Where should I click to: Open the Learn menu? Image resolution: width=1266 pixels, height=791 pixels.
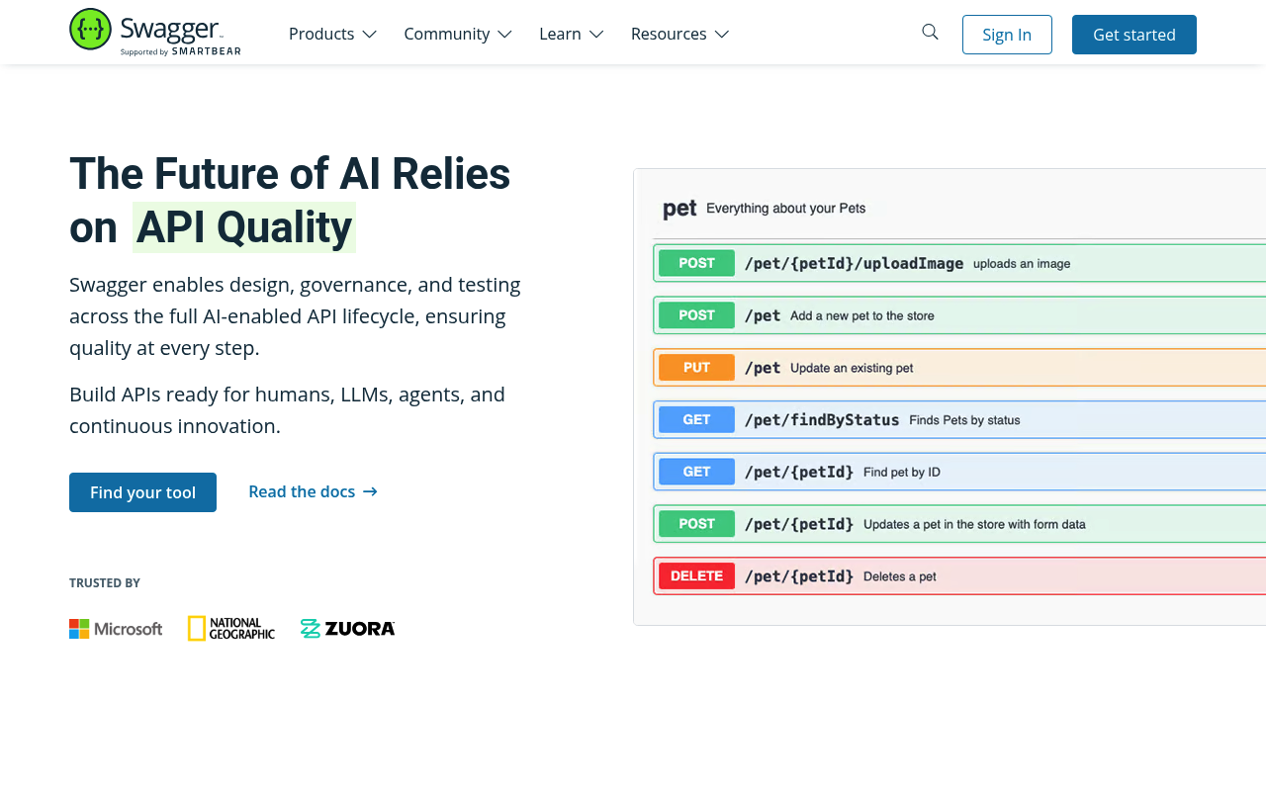point(572,34)
